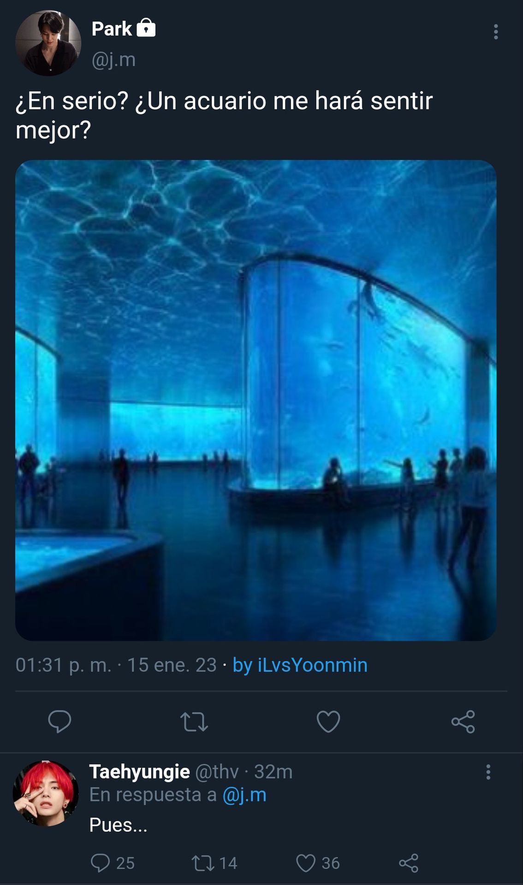Open Park's profile picture
The width and height of the screenshot is (523, 885).
click(48, 43)
